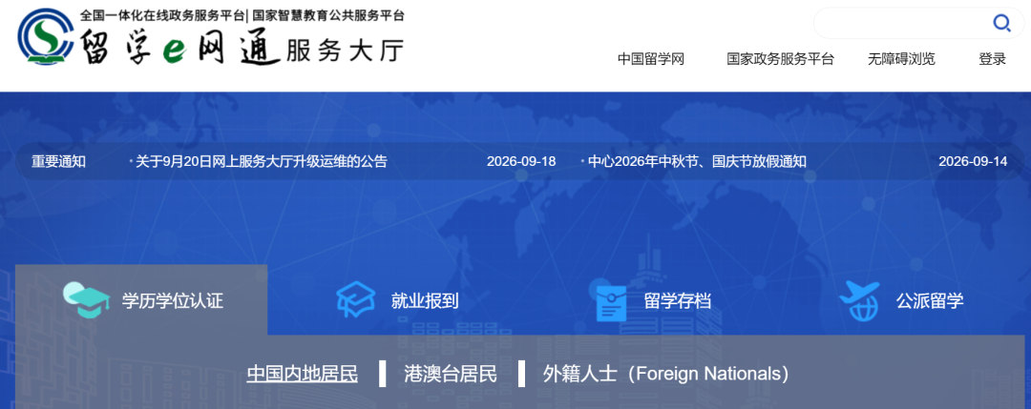This screenshot has height=409, width=1031.
Task: Open the 中国留学网 link
Action: click(x=651, y=59)
